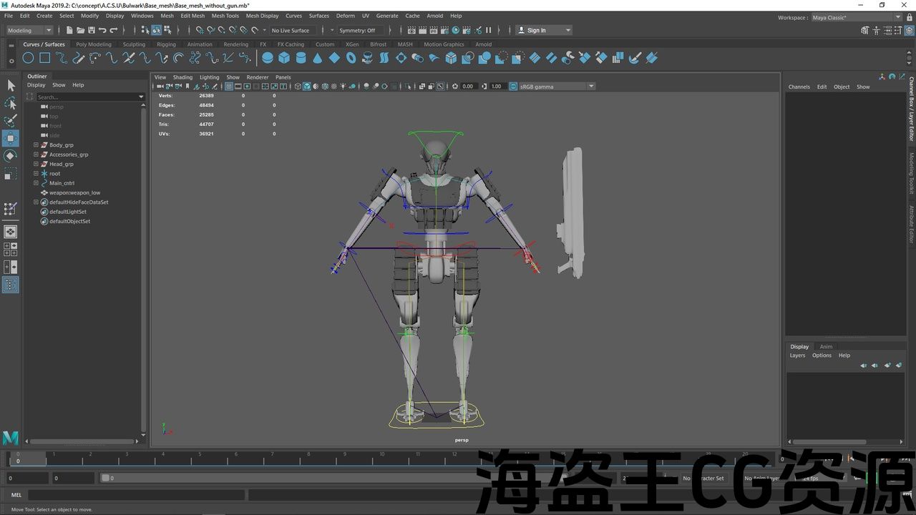Save the scene using the toolbar icon
Screen dimensions: 916x515
92,30
